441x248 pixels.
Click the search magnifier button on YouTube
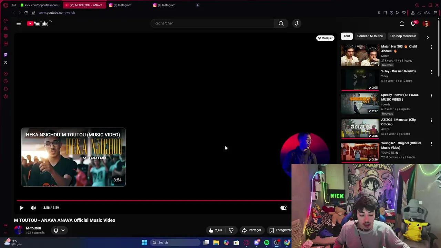[281, 23]
